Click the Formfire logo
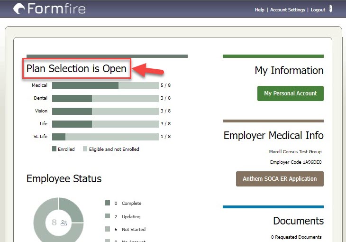 [49, 9]
